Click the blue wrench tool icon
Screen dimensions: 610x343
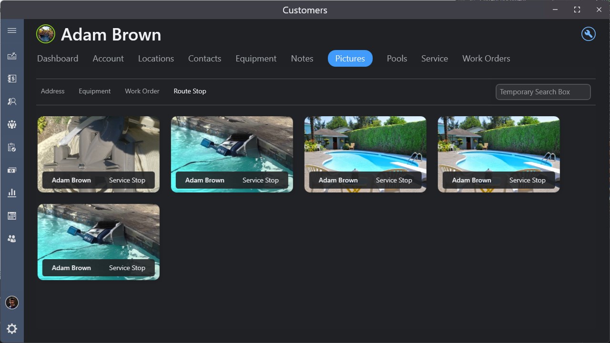[x=589, y=34]
